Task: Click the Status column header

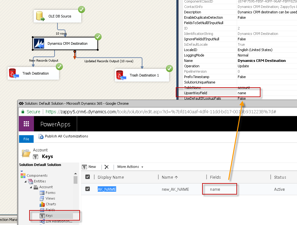Action: coord(280,177)
